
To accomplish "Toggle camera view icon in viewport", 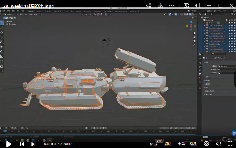I will [x=194, y=41].
